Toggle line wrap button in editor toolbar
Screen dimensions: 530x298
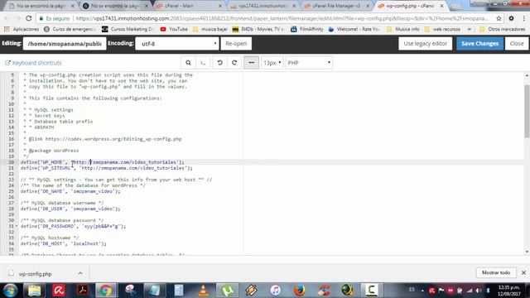pyautogui.click(x=251, y=63)
